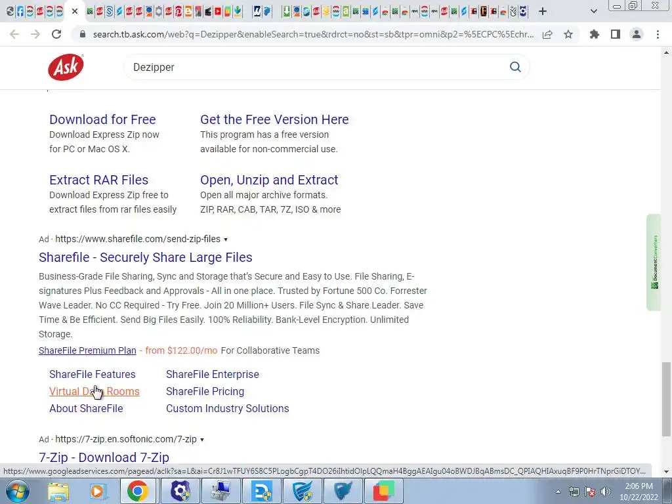
Task: Open the Chrome three-dot menu
Action: (658, 34)
